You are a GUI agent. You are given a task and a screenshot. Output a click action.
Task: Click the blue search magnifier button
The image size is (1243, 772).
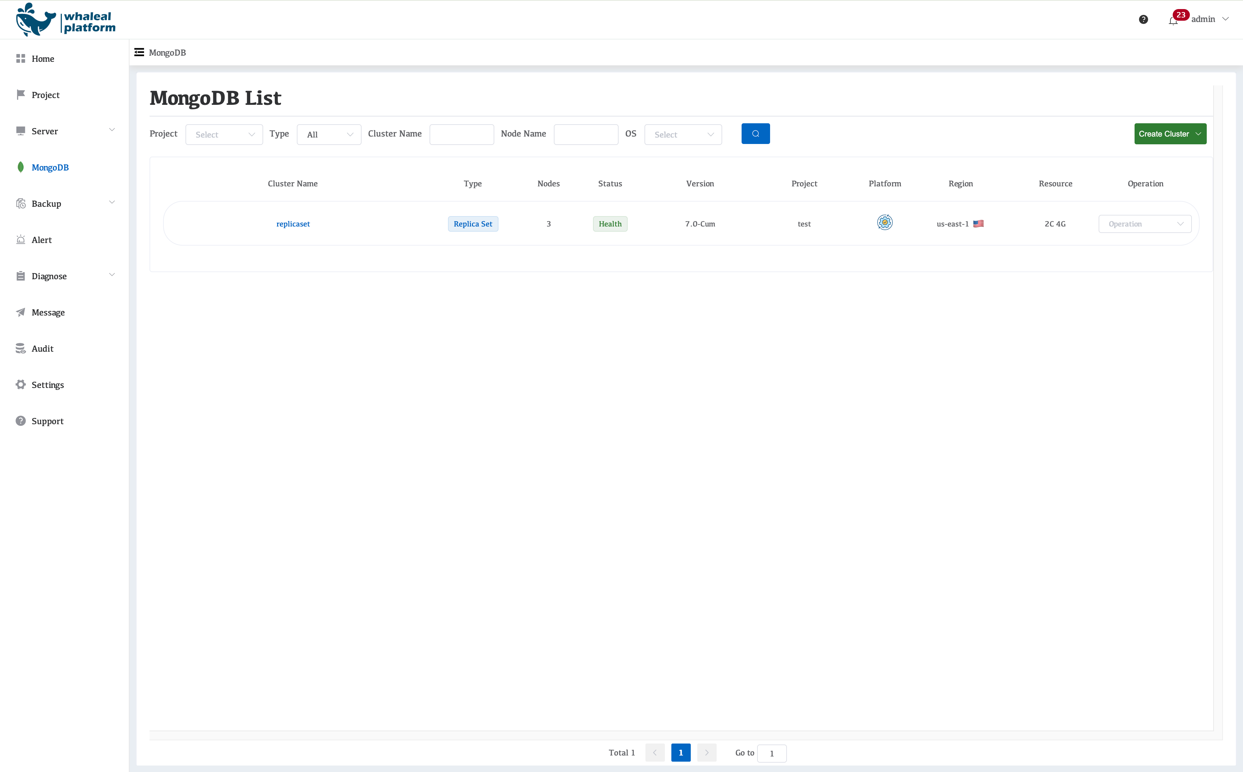[755, 134]
